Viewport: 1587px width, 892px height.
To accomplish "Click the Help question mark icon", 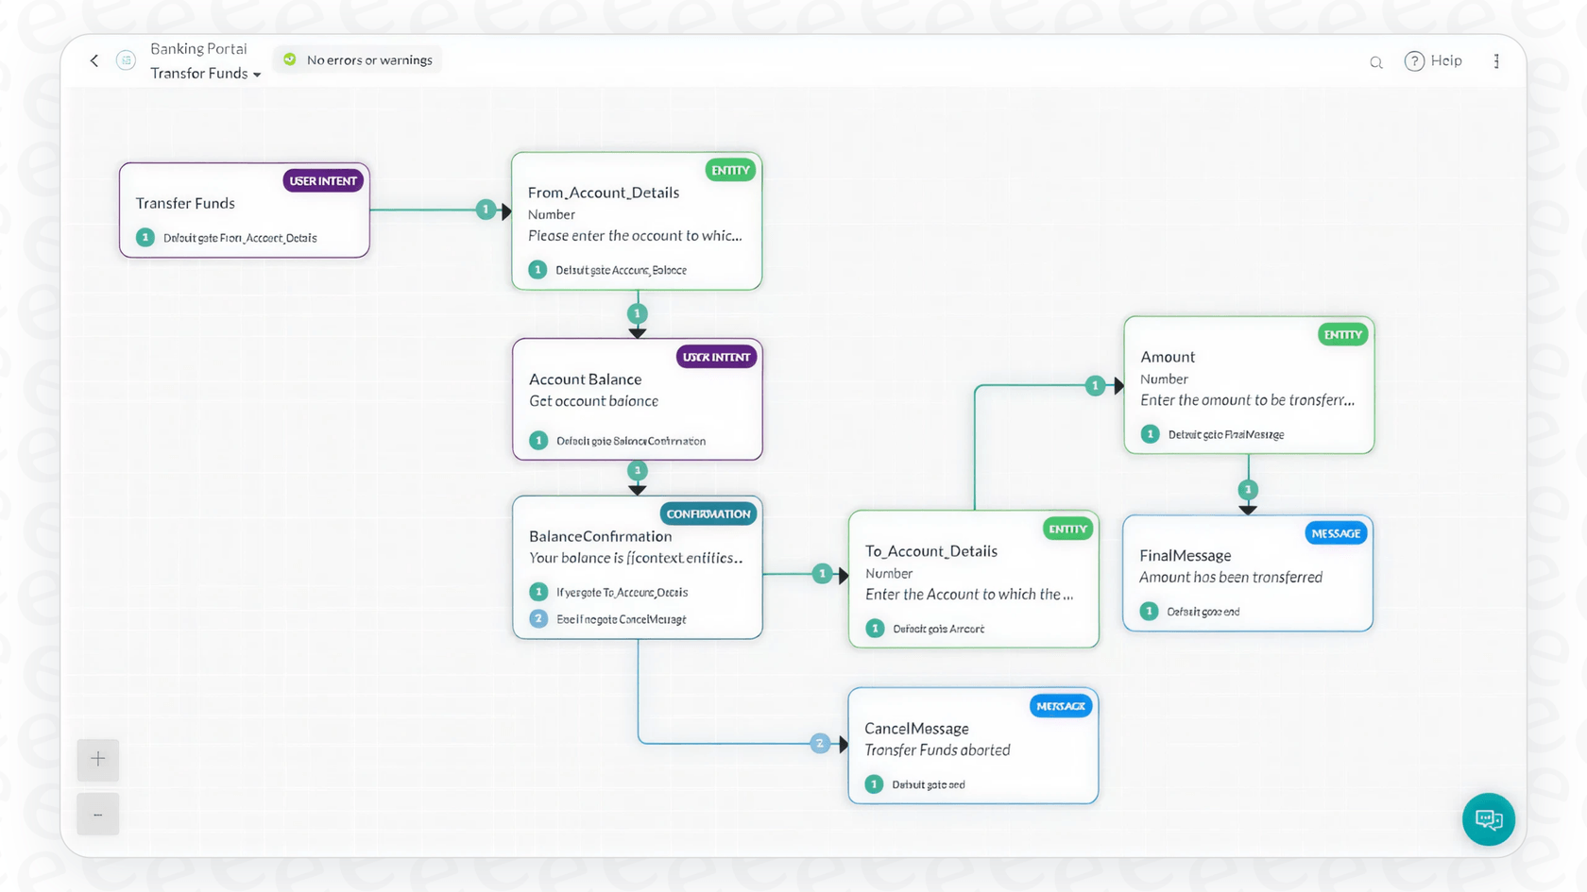I will pos(1414,60).
